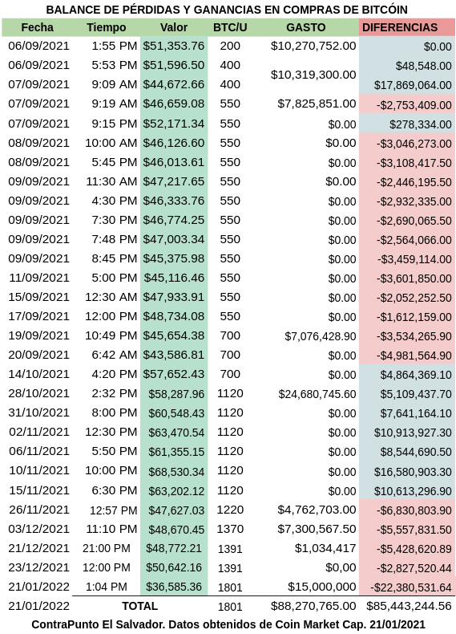Image resolution: width=456 pixels, height=634 pixels.
Task: Click the total GASTO $88,270,765.00
Action: click(x=313, y=606)
